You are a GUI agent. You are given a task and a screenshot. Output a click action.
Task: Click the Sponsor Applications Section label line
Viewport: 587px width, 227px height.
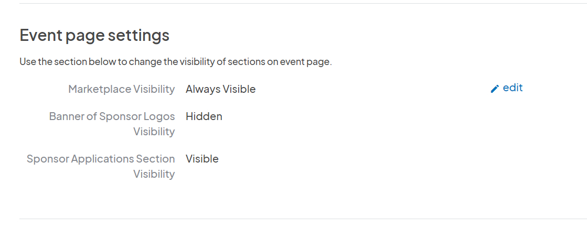coord(101,159)
